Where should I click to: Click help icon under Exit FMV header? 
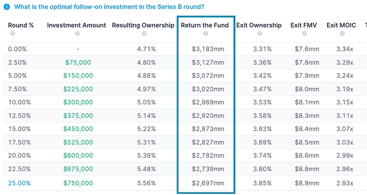coord(303,33)
